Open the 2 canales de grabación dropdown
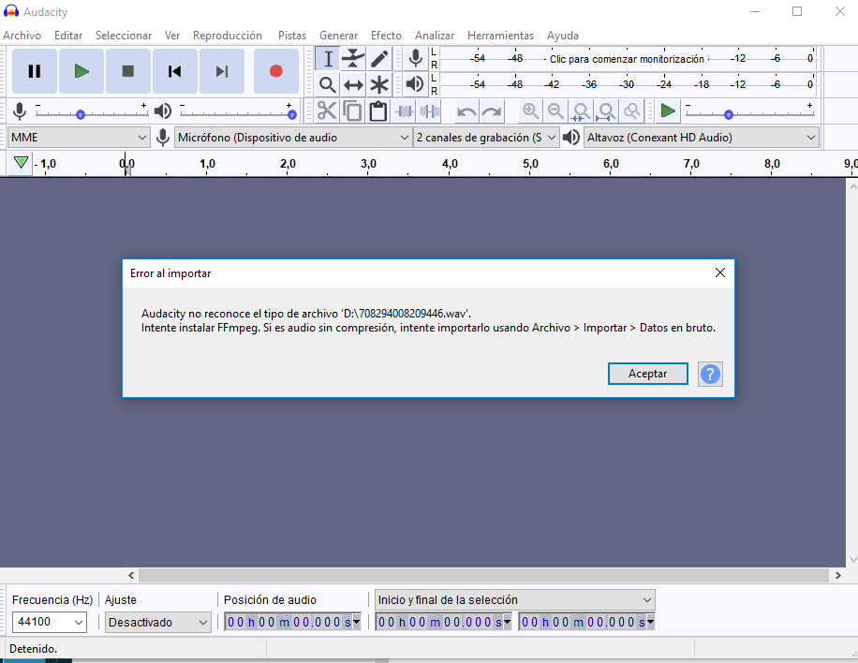Image resolution: width=858 pixels, height=663 pixels. click(486, 138)
